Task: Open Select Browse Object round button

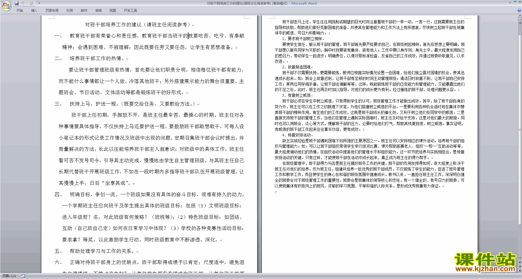Action: [x=520, y=266]
